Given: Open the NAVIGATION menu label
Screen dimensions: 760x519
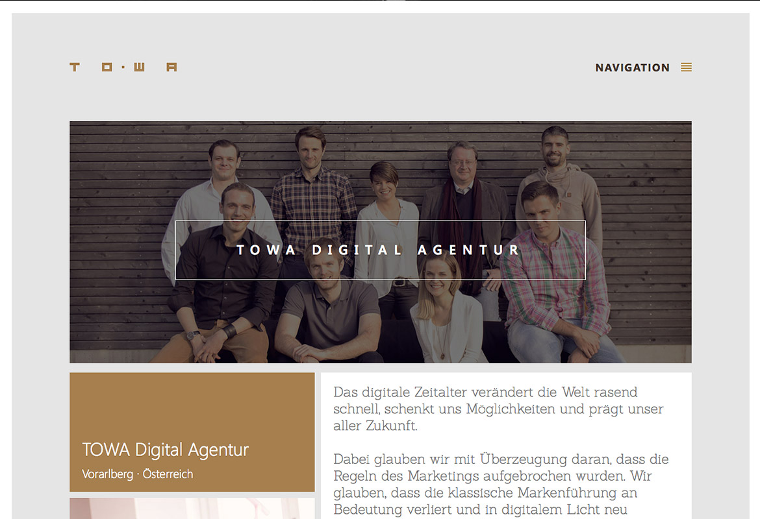Looking at the screenshot, I should (x=632, y=67).
